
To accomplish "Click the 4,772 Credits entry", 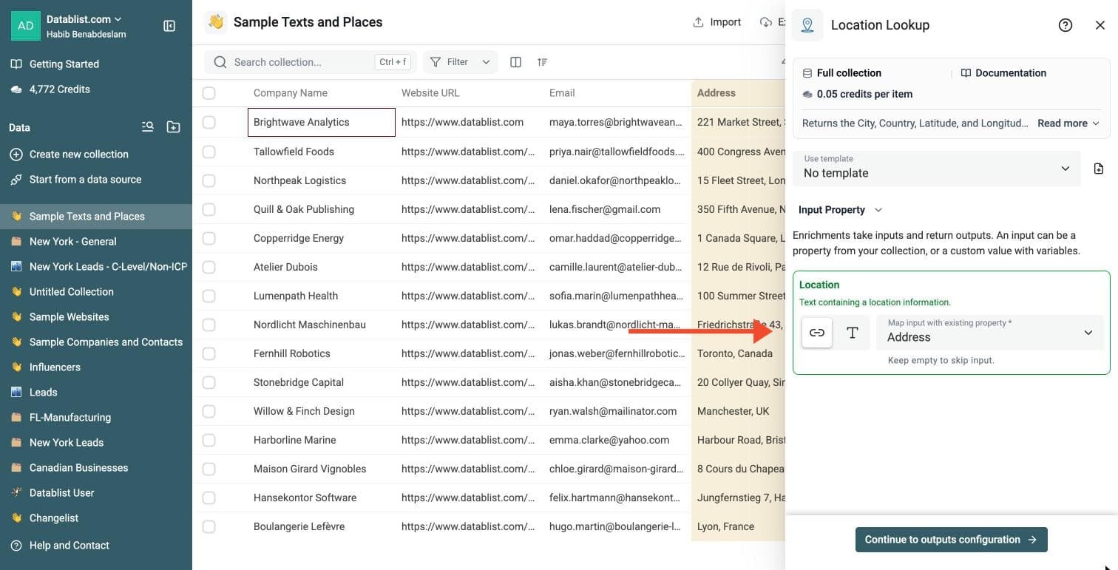I will 60,89.
